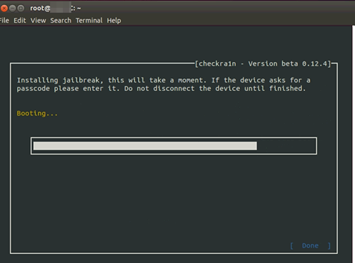Open the Terminal menu
The height and width of the screenshot is (263, 355).
tap(89, 20)
